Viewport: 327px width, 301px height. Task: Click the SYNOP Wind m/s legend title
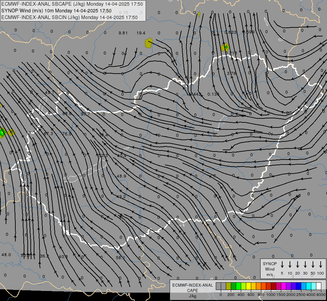click(270, 269)
